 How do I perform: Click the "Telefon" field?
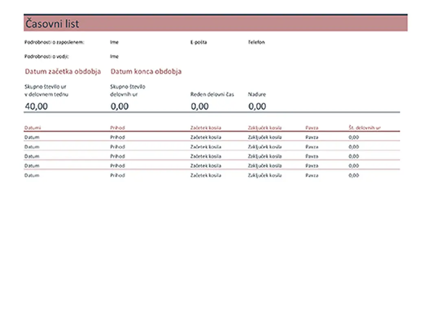pyautogui.click(x=256, y=42)
